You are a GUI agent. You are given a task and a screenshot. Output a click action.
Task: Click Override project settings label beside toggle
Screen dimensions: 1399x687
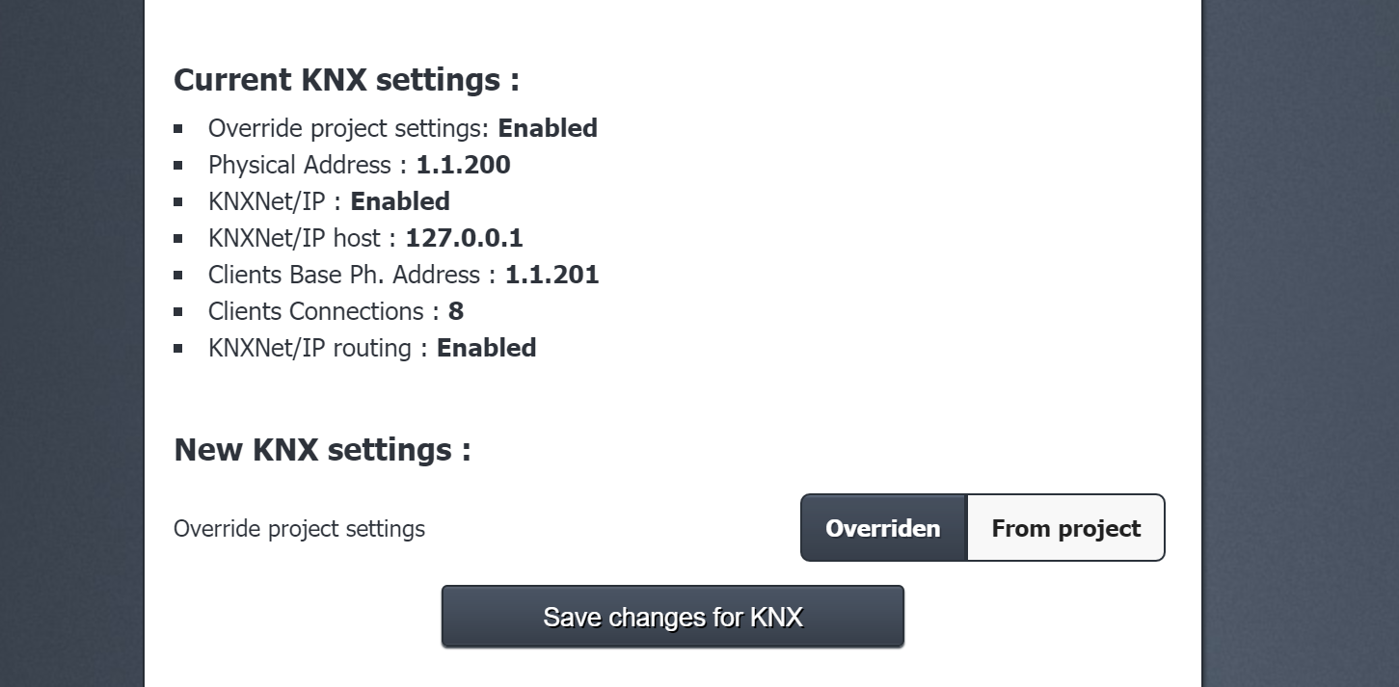299,529
